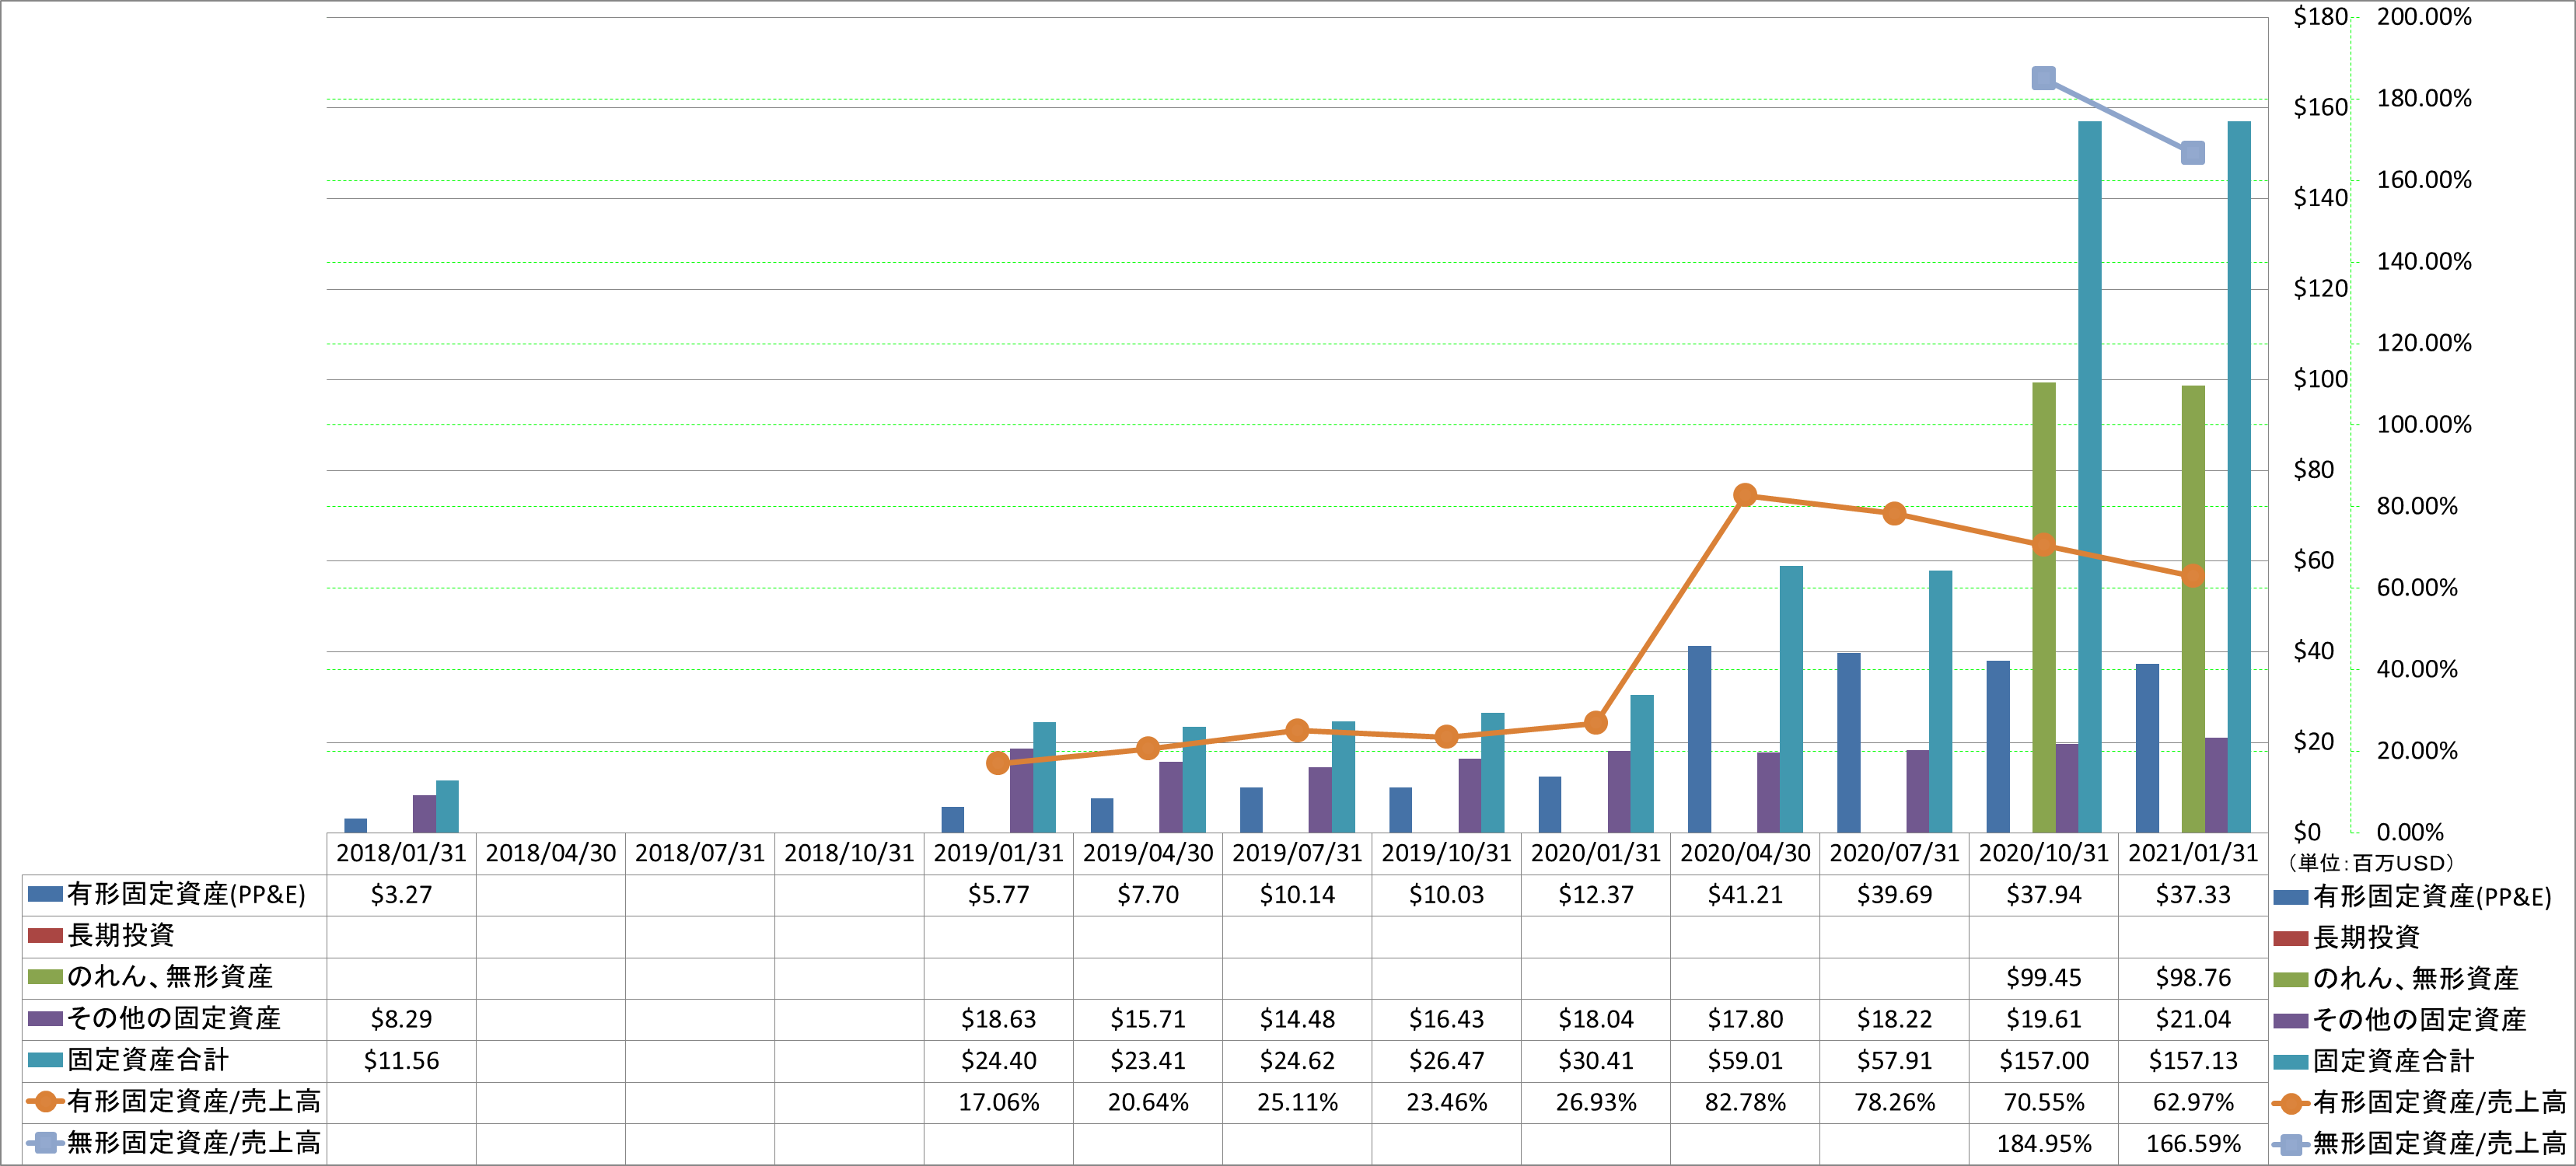The height and width of the screenshot is (1166, 2576).
Task: Select the 2018/01/31 date column header
Action: click(401, 853)
